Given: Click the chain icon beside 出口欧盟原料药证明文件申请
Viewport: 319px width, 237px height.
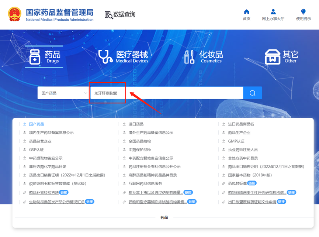Looking at the screenshot, I should pos(223,202).
